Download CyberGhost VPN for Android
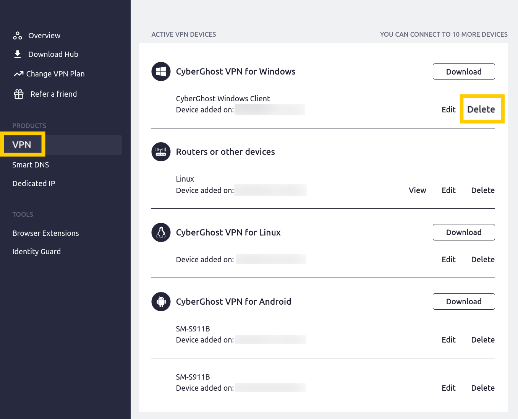Viewport: 518px width, 419px height. 464,302
